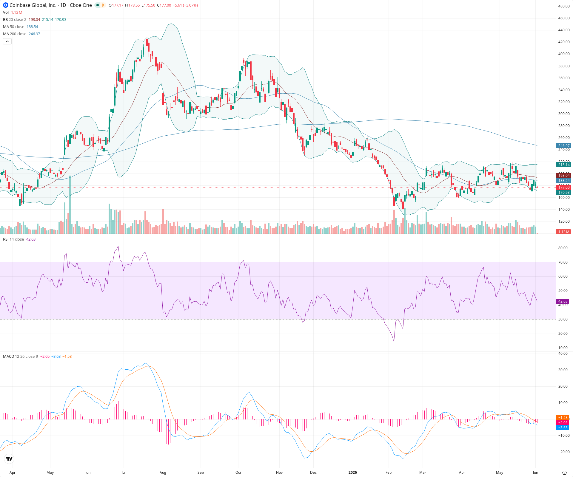Select the RSI 14 close legend
Image resolution: width=573 pixels, height=477 pixels.
(13, 239)
